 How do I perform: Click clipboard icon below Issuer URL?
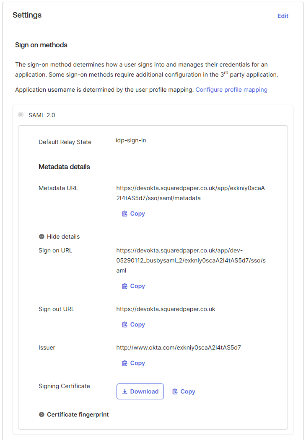pos(125,363)
